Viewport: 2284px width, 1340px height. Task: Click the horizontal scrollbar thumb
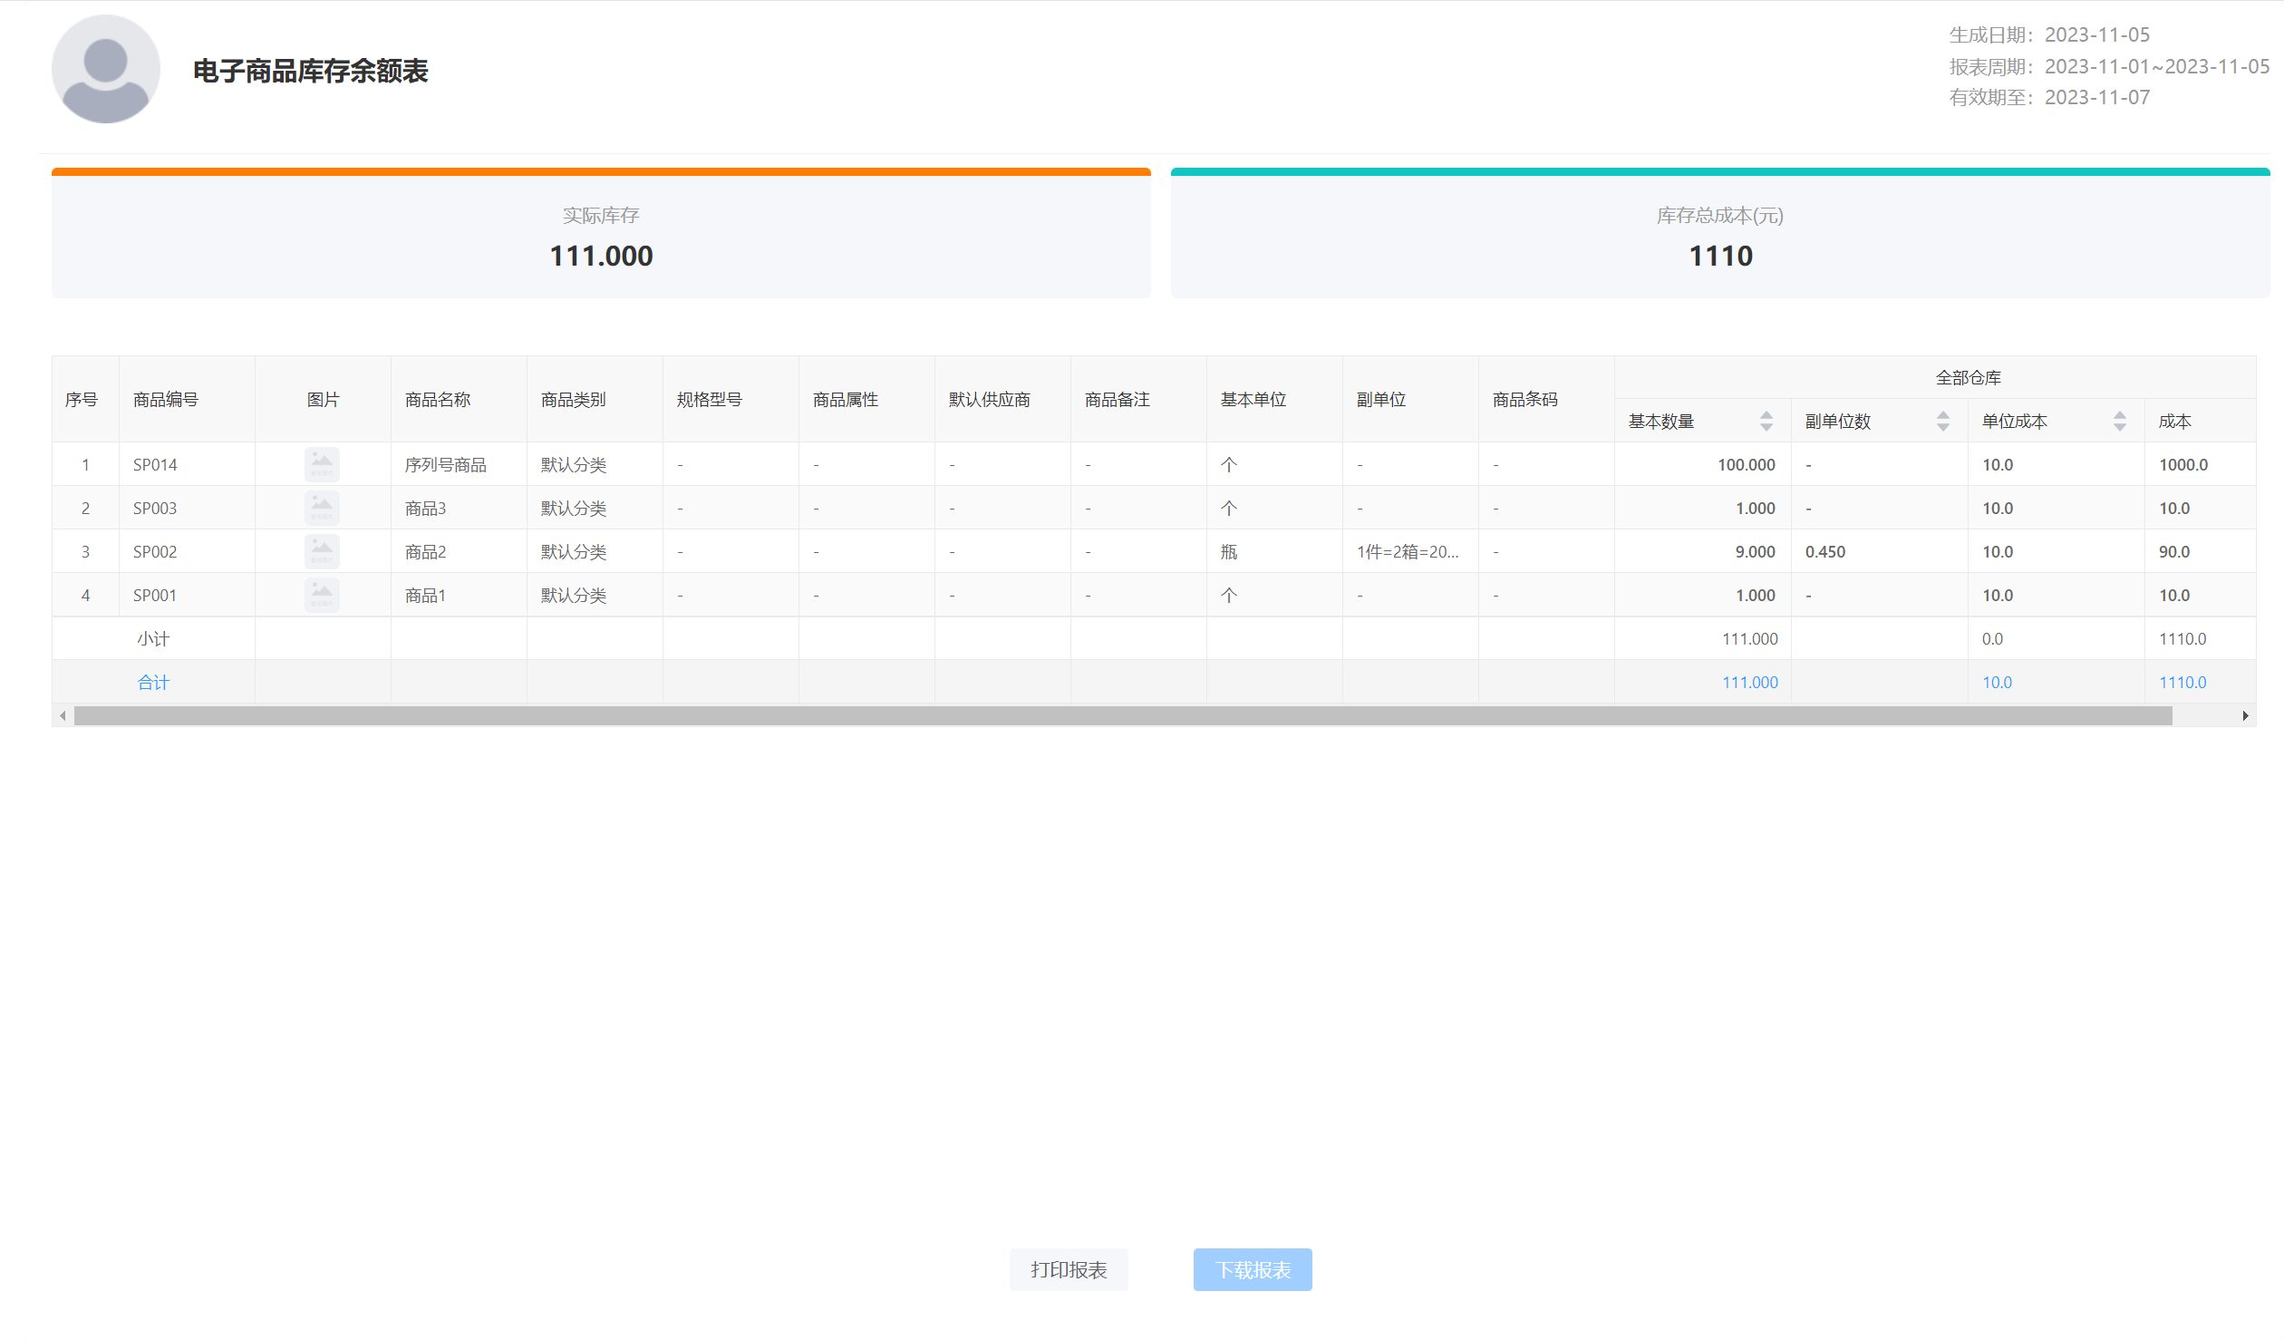(1122, 716)
